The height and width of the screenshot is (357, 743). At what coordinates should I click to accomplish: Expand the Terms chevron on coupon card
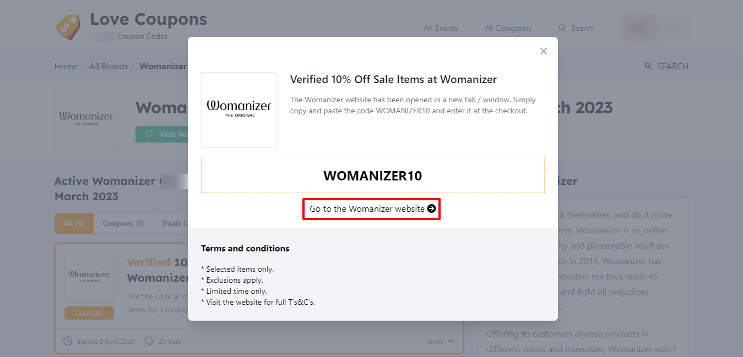point(451,341)
